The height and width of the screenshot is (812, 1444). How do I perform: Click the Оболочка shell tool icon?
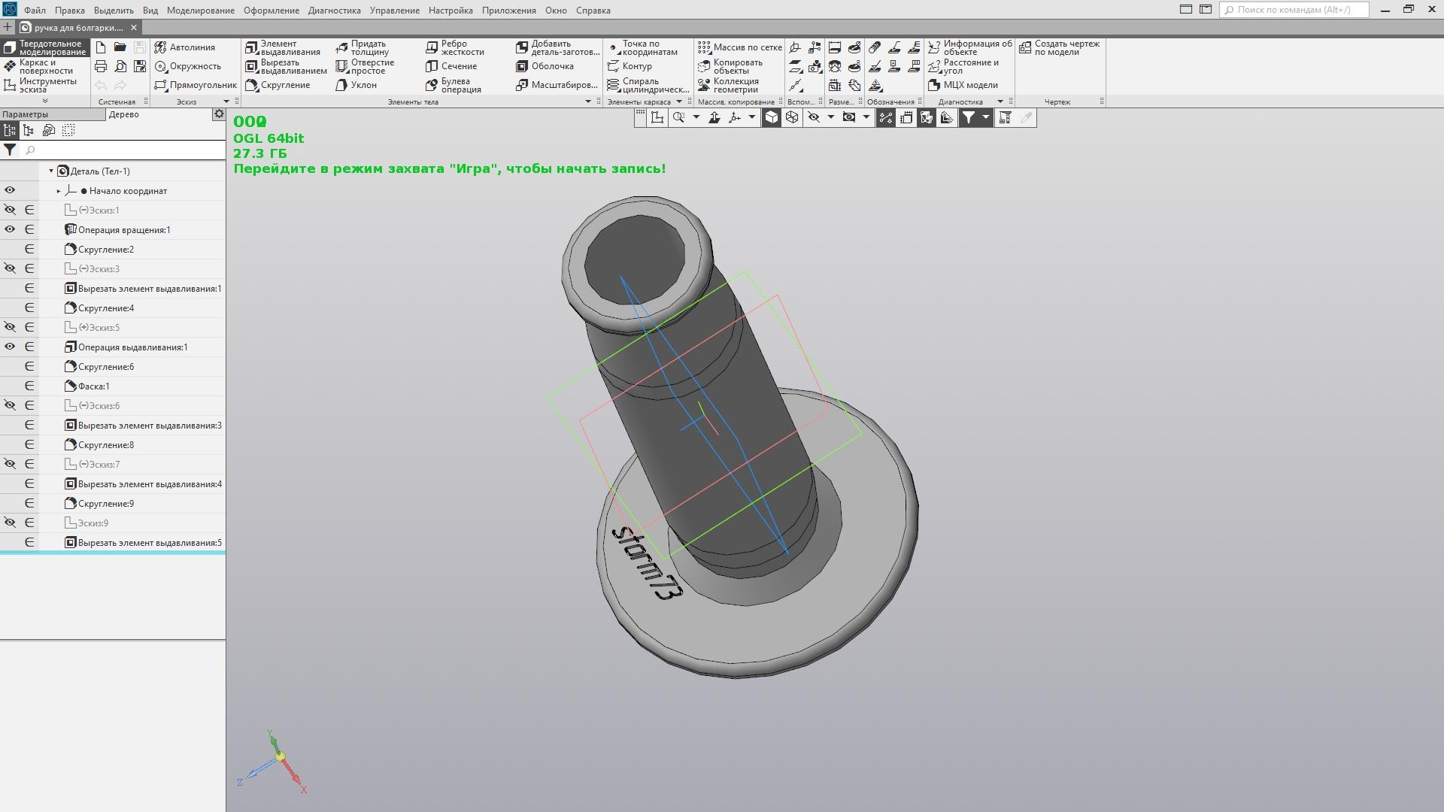point(522,66)
